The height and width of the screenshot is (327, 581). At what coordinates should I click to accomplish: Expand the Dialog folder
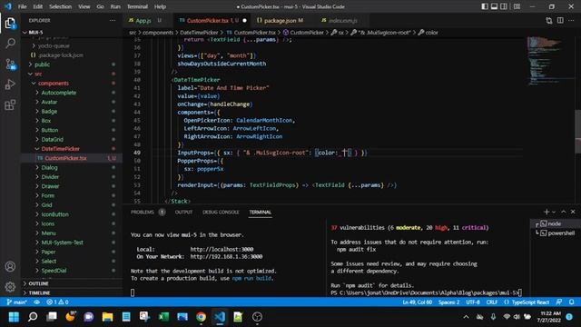click(x=49, y=167)
